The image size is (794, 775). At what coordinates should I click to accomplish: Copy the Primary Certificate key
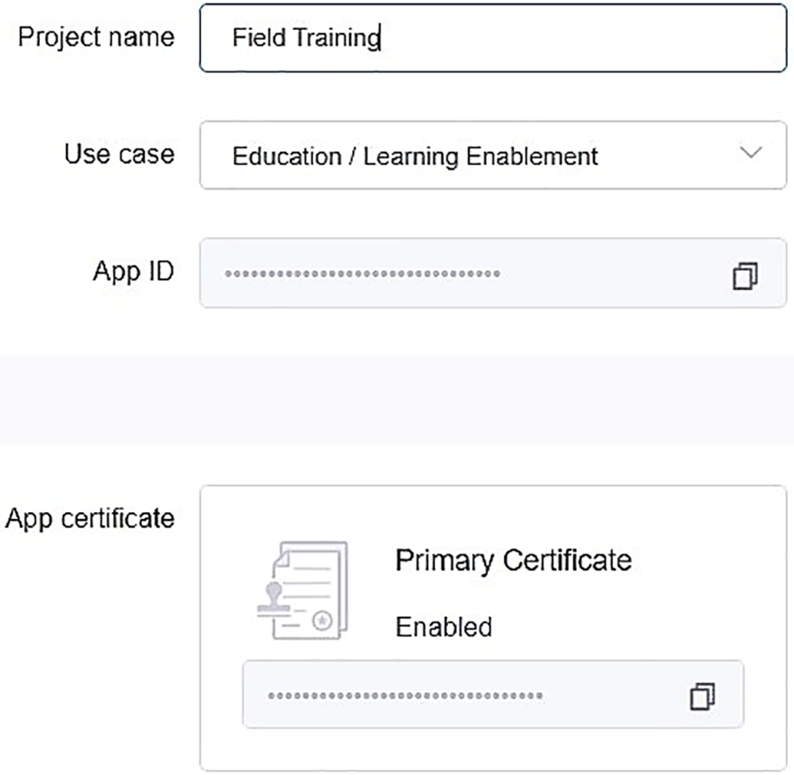click(702, 696)
